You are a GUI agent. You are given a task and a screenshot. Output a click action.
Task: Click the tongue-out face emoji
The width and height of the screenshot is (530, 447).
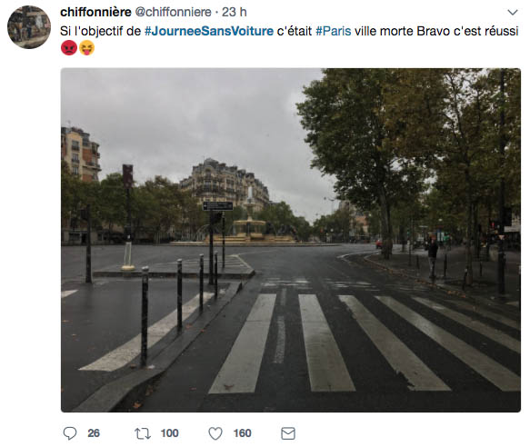pos(87,47)
